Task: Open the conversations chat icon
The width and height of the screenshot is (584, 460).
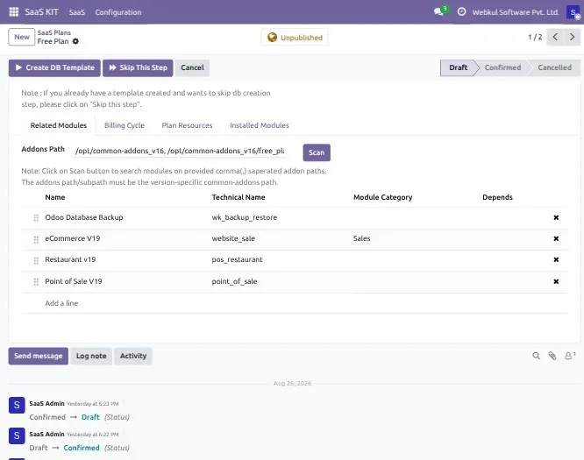Action: [x=438, y=12]
